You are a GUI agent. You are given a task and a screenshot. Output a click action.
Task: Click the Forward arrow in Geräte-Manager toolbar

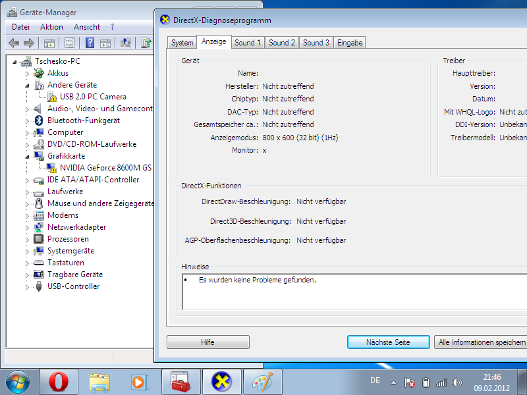pos(29,43)
